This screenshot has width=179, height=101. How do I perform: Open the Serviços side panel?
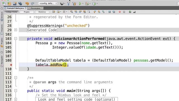[2, 16]
